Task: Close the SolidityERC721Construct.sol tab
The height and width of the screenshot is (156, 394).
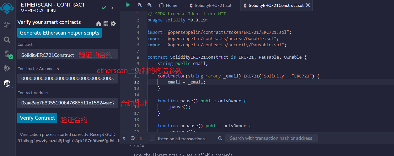Action: pos(308,5)
